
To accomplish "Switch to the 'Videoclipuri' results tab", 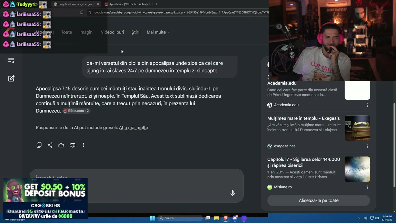I will [112, 32].
